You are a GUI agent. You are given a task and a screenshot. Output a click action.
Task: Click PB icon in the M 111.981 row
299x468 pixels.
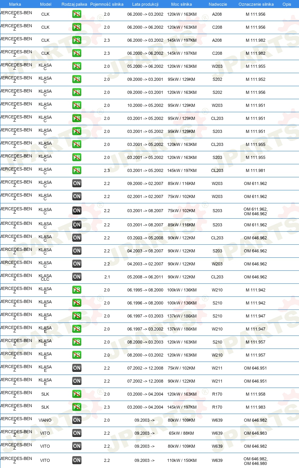coord(77,170)
